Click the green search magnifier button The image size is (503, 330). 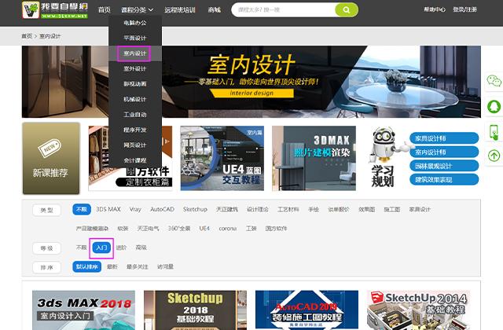tap(347, 9)
